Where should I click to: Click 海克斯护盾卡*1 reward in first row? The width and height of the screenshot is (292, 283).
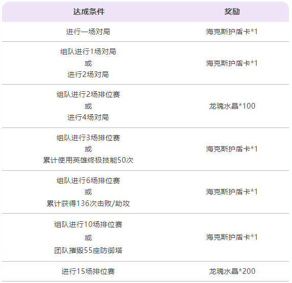pyautogui.click(x=232, y=32)
